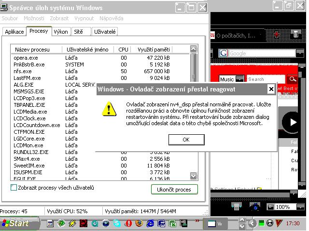Launch the QuickTime player quick launch icon
309x231 pixels.
pyautogui.click(x=95, y=223)
